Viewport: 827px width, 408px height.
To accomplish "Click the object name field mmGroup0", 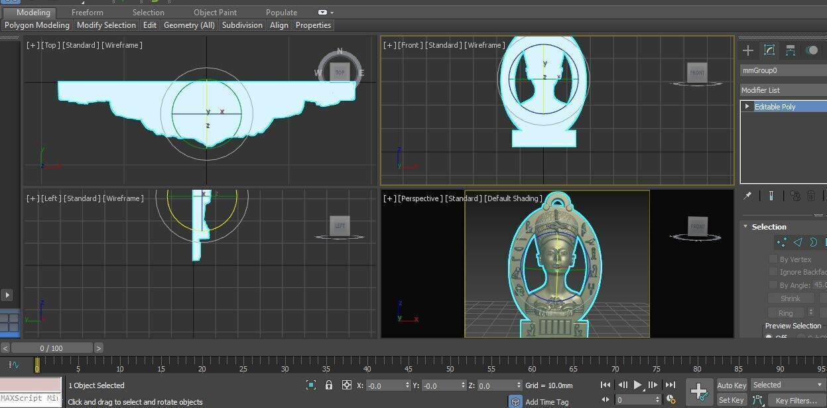I will coord(783,70).
